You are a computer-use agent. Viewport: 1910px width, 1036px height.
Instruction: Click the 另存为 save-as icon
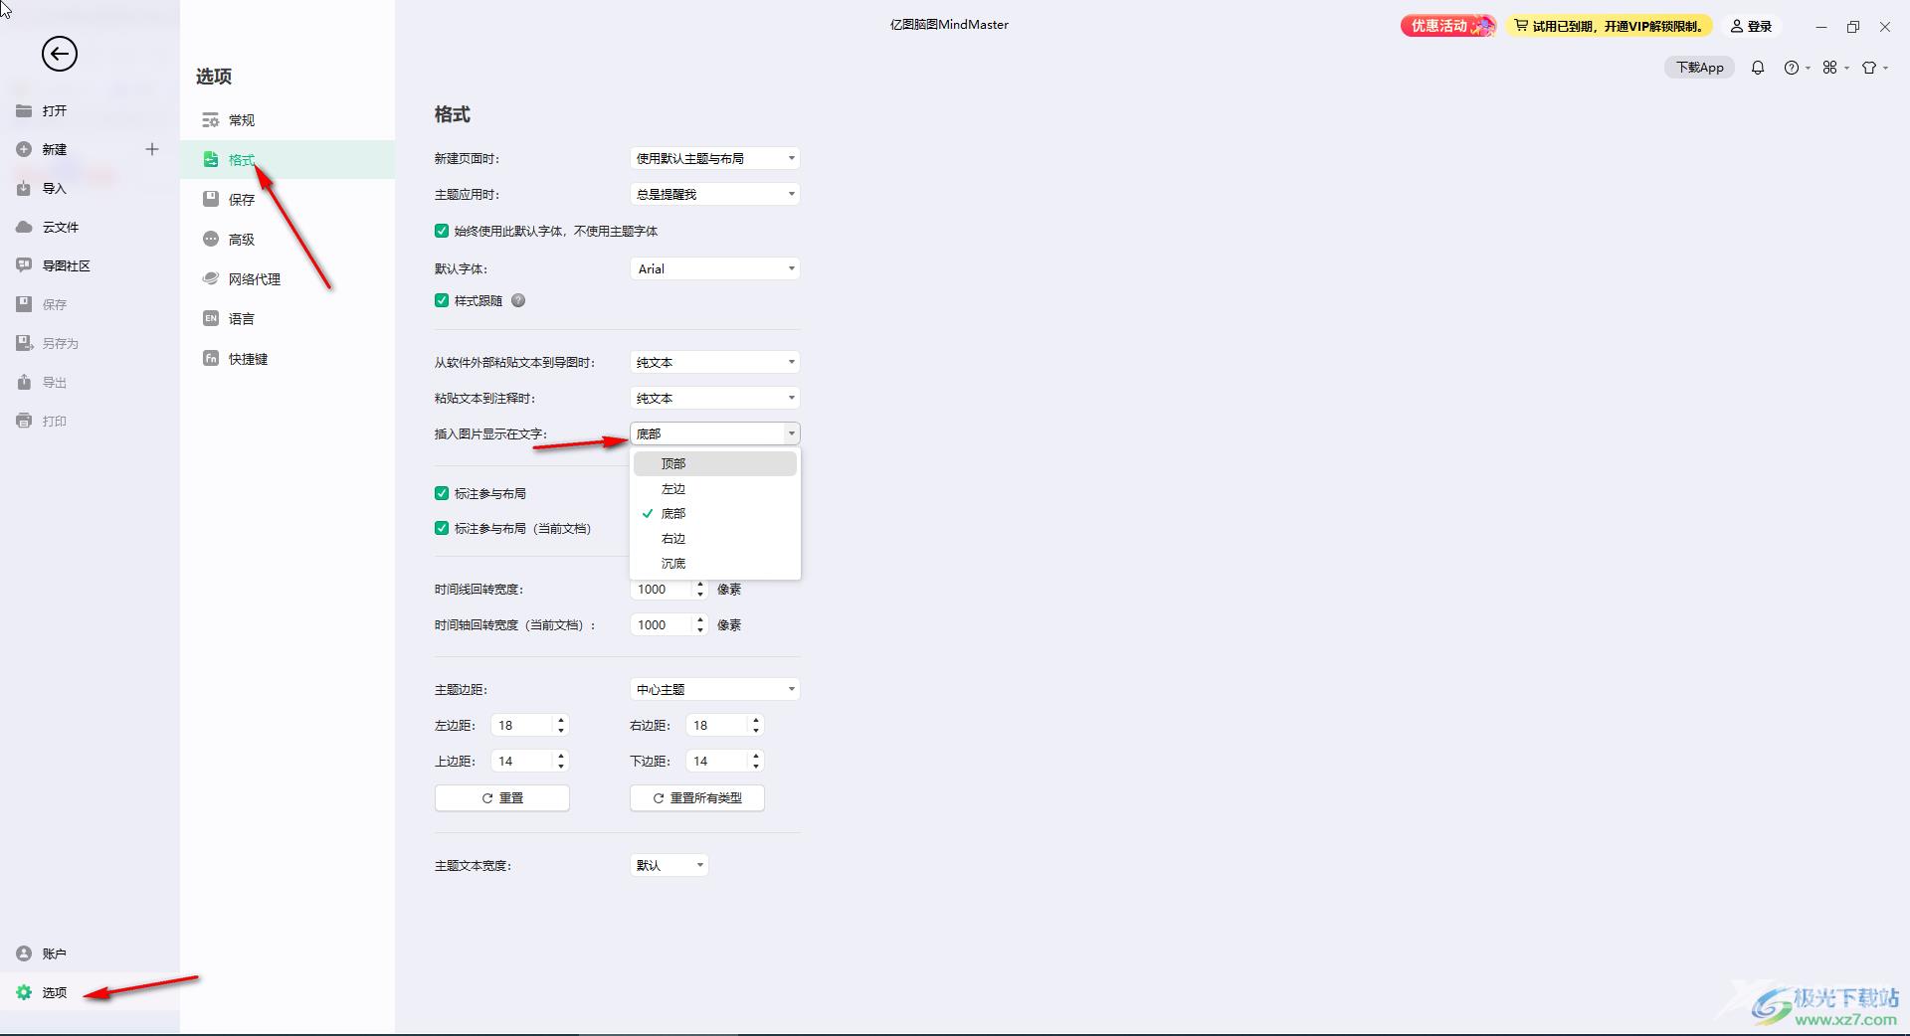(24, 343)
